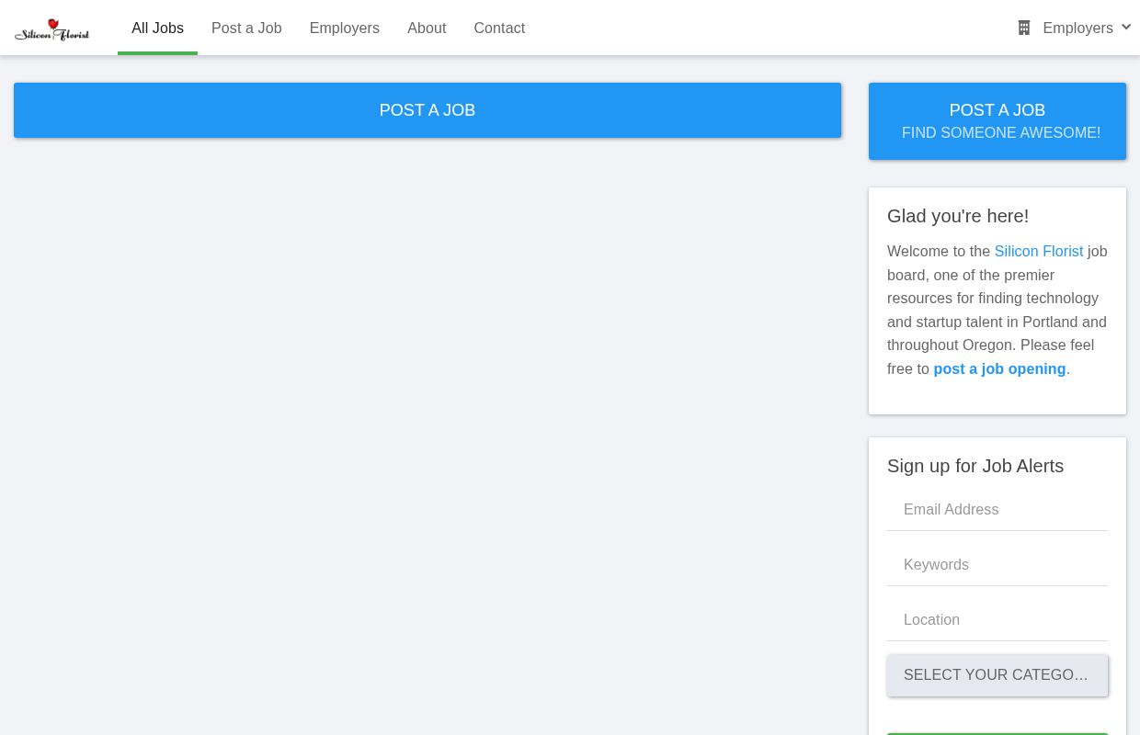This screenshot has height=735, width=1140.
Task: Expand the Employers menu chevron arrow
Action: [x=1126, y=28]
